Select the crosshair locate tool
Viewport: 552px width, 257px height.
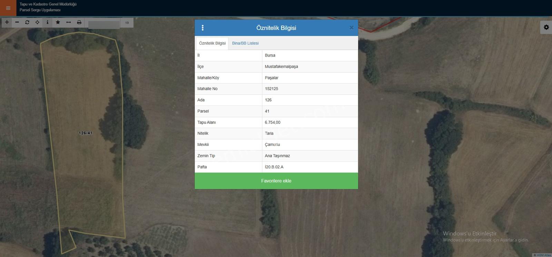coord(37,22)
